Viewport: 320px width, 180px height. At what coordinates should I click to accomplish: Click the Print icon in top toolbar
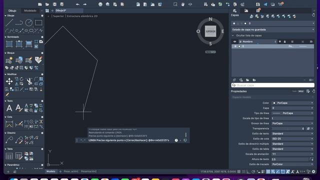click(x=100, y=4)
